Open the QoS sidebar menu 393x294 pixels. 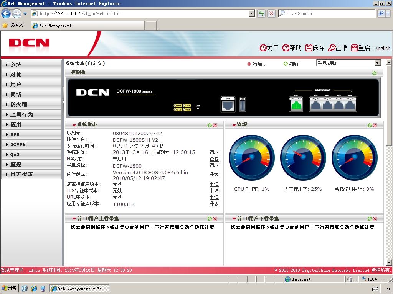click(x=31, y=154)
